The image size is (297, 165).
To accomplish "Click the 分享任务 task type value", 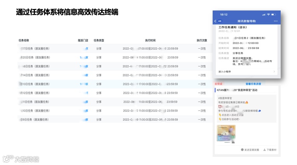I will (238, 53).
